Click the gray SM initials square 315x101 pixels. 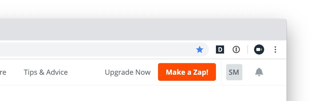coord(234,72)
